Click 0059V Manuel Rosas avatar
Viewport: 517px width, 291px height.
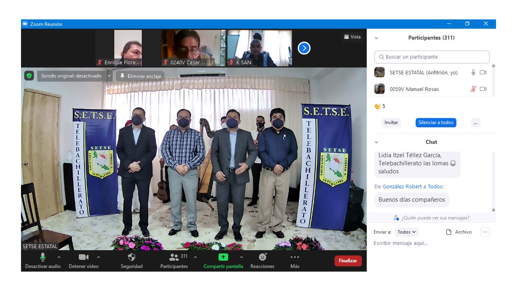(379, 89)
